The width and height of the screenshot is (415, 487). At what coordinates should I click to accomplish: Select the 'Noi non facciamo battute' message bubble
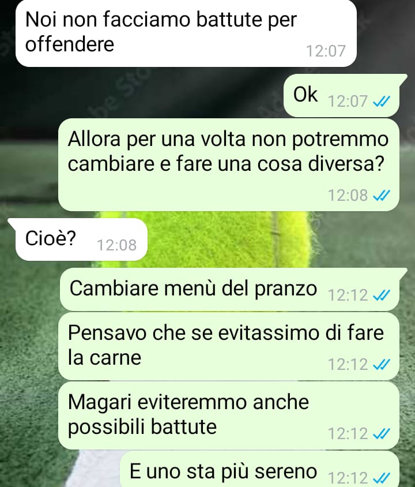tap(186, 33)
